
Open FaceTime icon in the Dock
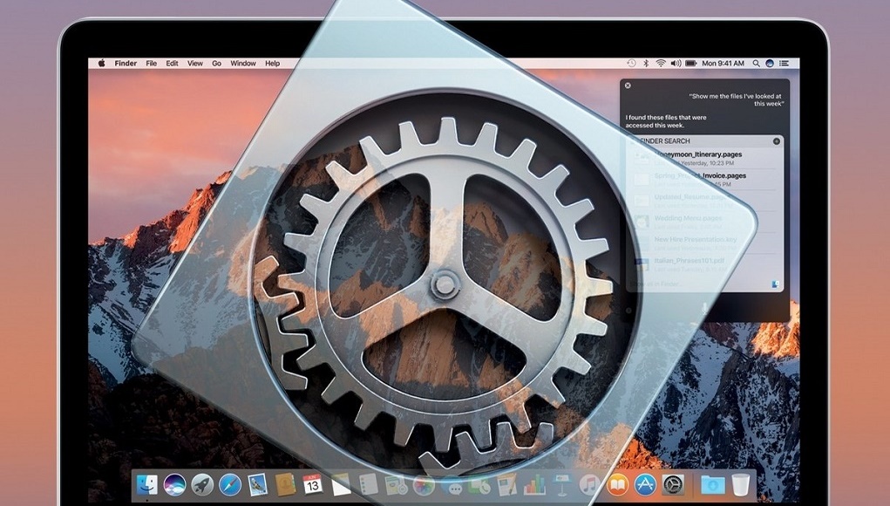479,485
